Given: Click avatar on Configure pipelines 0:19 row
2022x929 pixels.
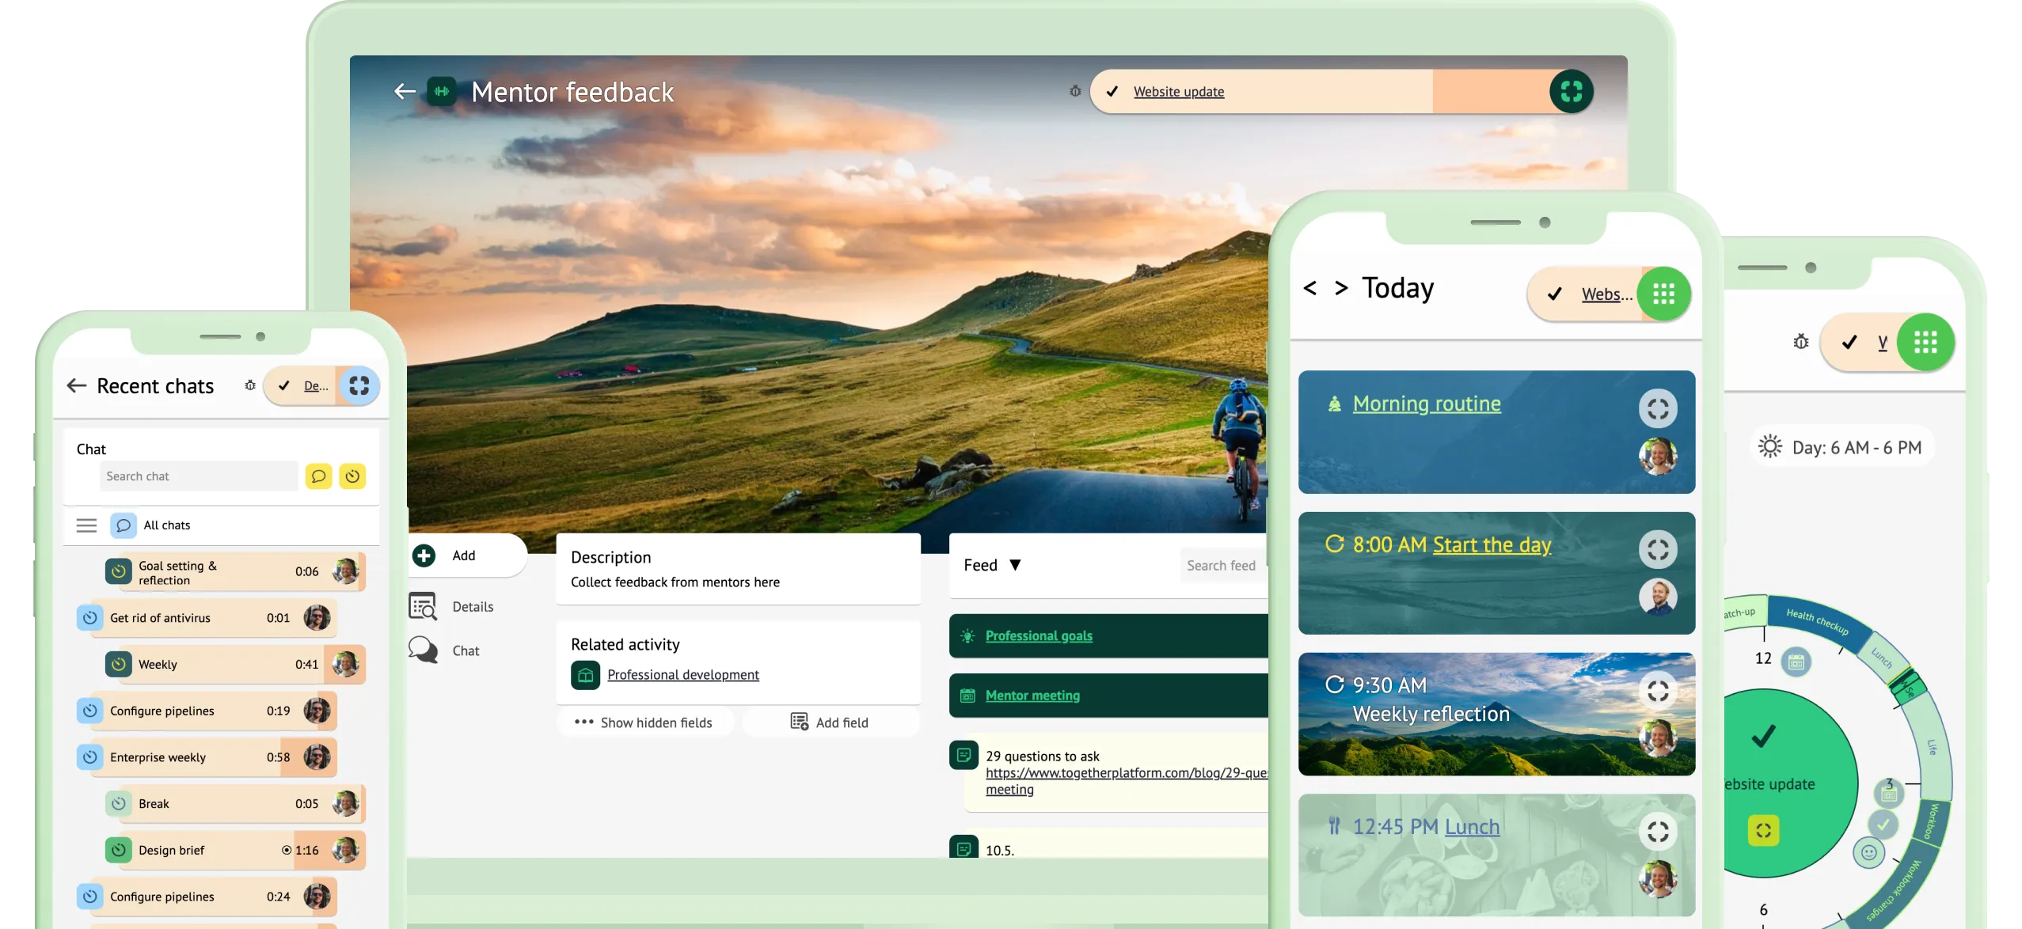Looking at the screenshot, I should pyautogui.click(x=317, y=711).
